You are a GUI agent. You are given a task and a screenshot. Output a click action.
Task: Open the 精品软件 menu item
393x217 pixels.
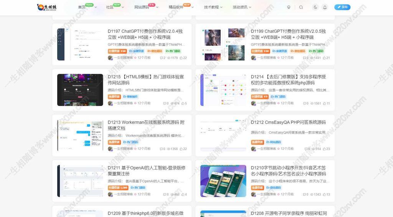pyautogui.click(x=176, y=7)
